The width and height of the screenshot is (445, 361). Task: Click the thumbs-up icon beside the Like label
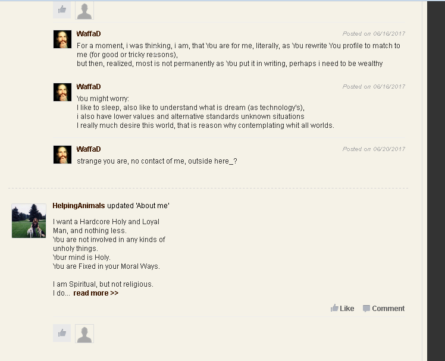[334, 308]
